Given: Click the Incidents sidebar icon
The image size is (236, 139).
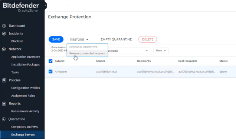Looking at the screenshot, I should pos(4,33).
